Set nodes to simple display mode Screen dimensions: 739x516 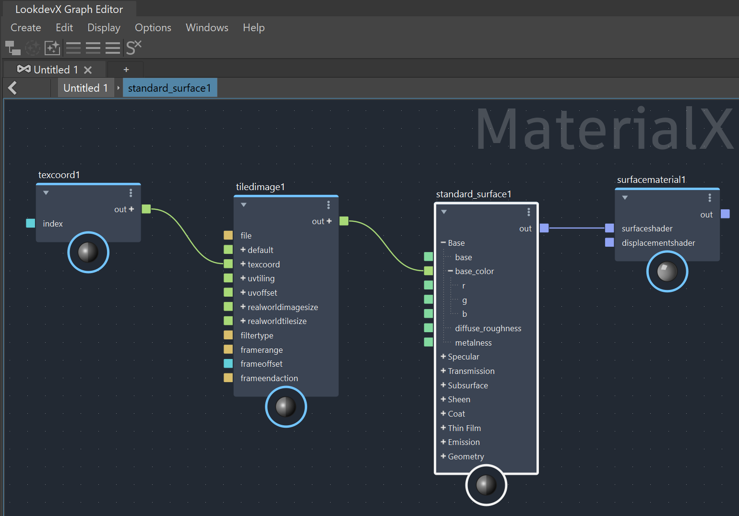73,48
